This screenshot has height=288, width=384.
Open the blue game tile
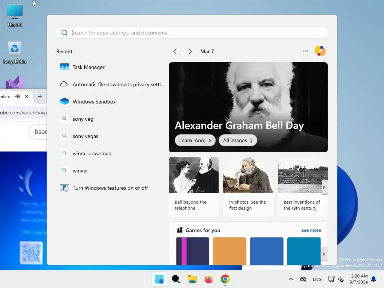(267, 251)
